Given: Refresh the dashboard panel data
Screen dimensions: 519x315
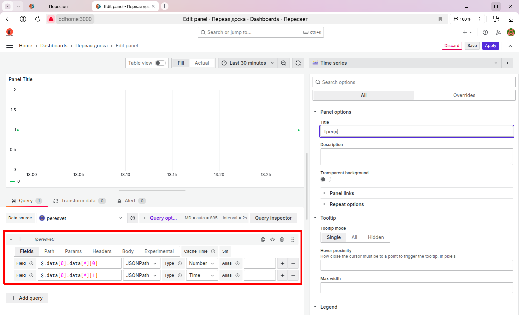Looking at the screenshot, I should [298, 63].
